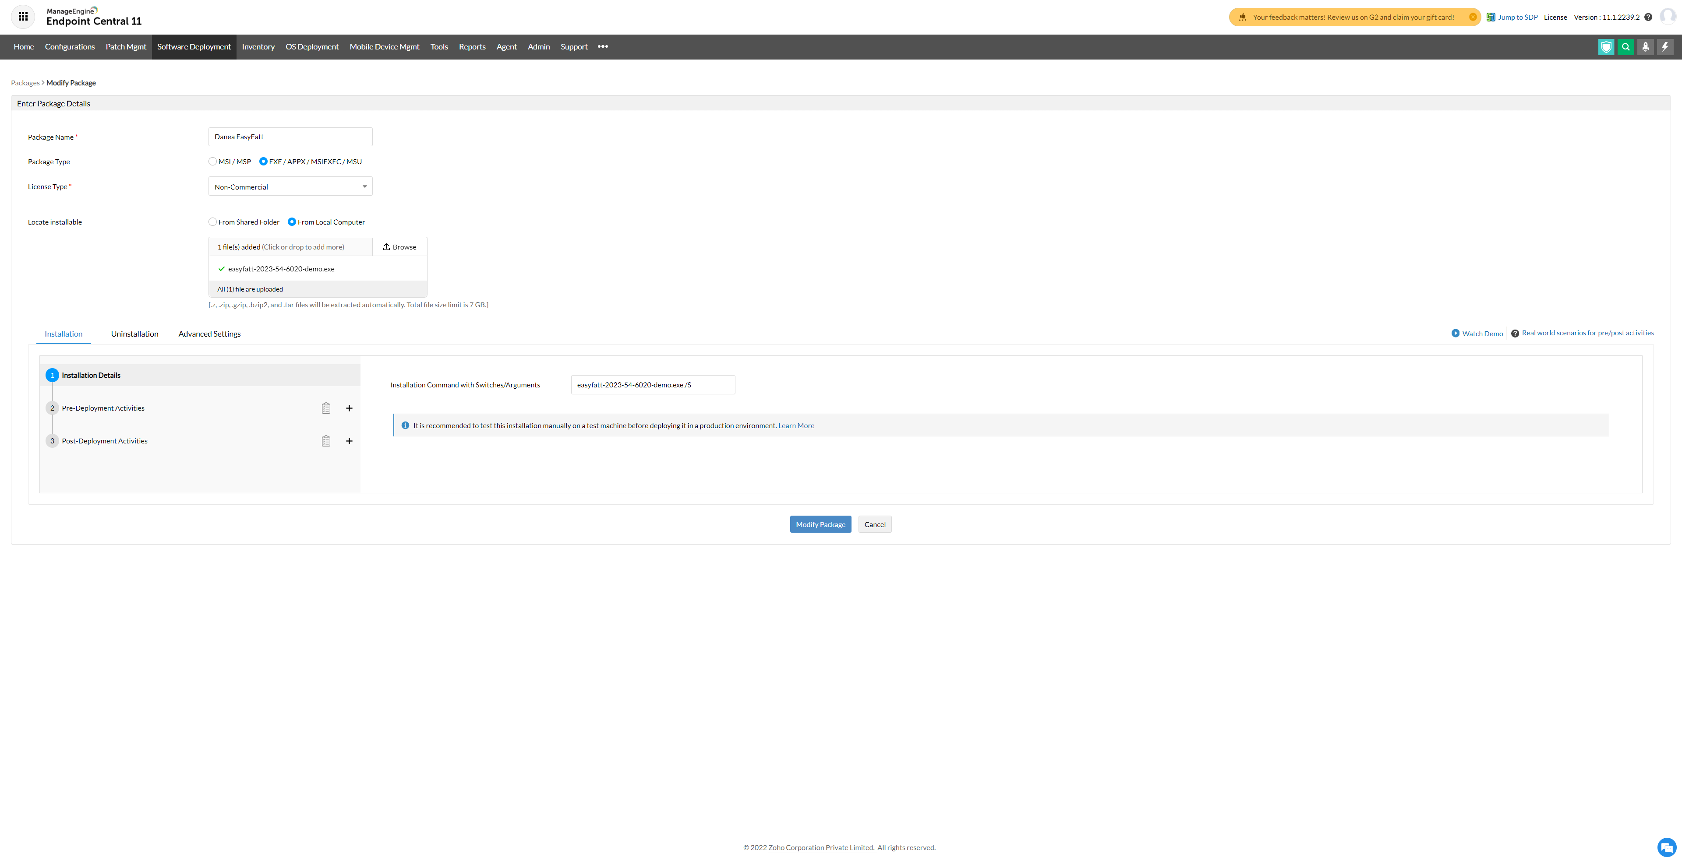Open the apps grid launcher icon
Screen dimensions: 1682x861
23,16
